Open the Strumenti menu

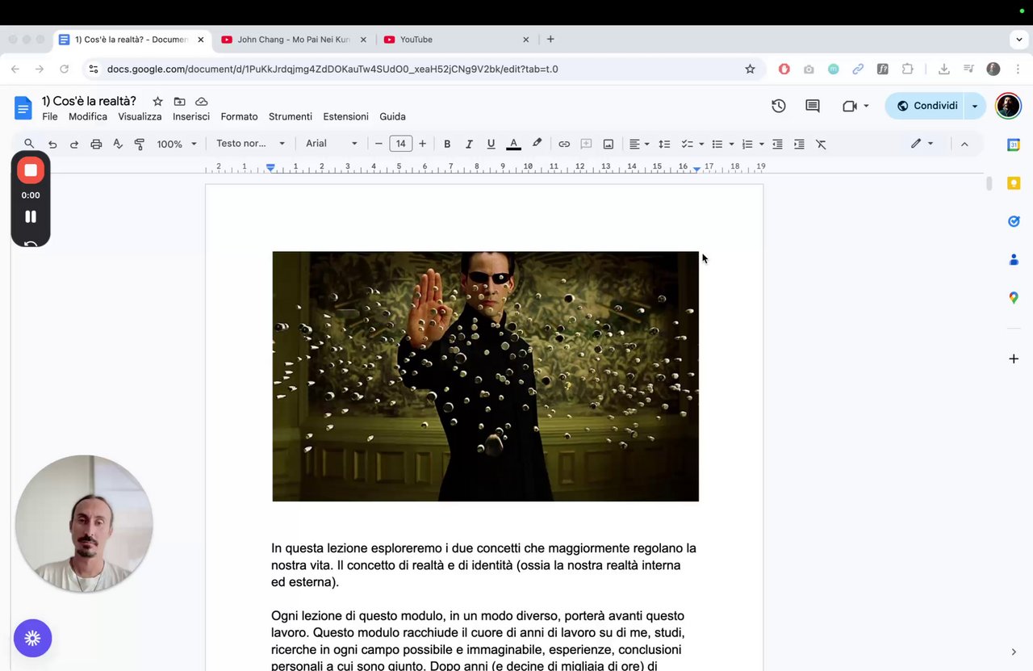[x=291, y=116]
